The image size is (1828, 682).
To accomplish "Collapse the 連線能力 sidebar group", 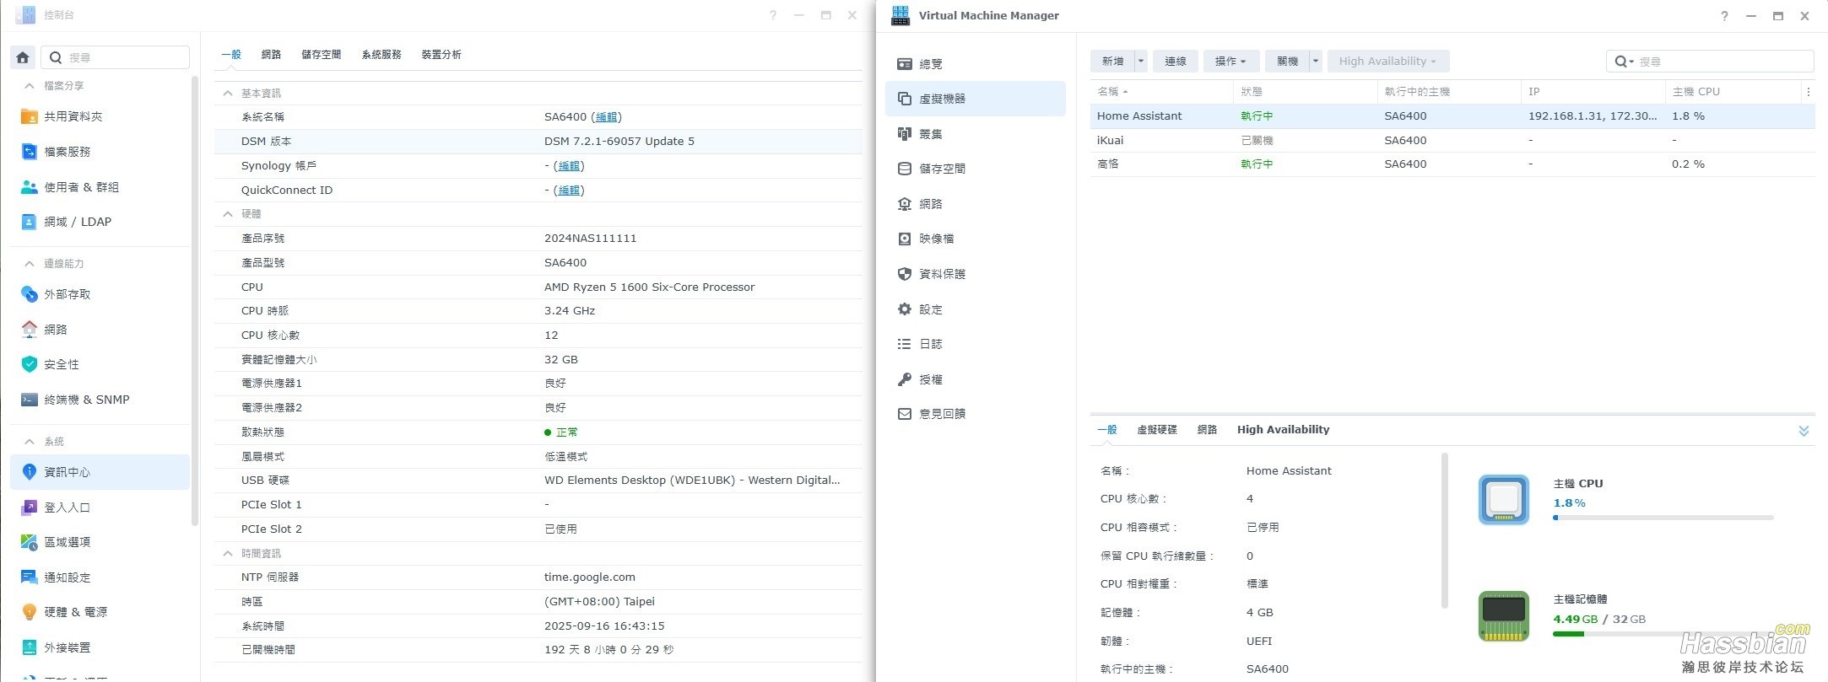I will click(x=30, y=264).
